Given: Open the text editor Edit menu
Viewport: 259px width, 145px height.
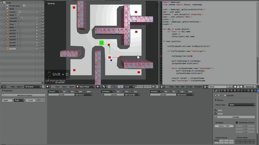Looking at the screenshot, I should click(183, 87).
